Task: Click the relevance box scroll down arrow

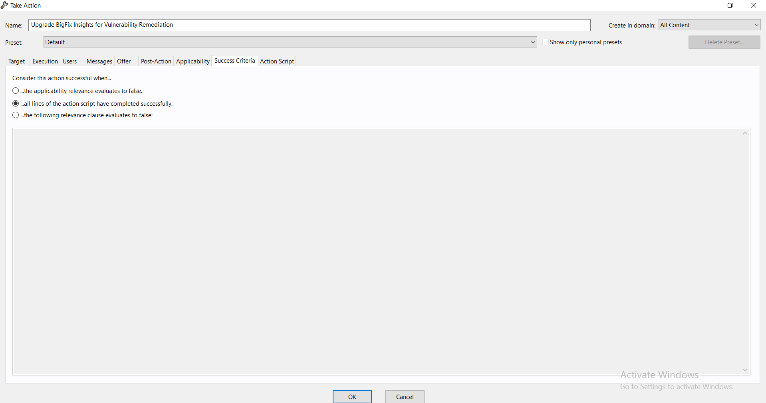Action: pyautogui.click(x=745, y=370)
